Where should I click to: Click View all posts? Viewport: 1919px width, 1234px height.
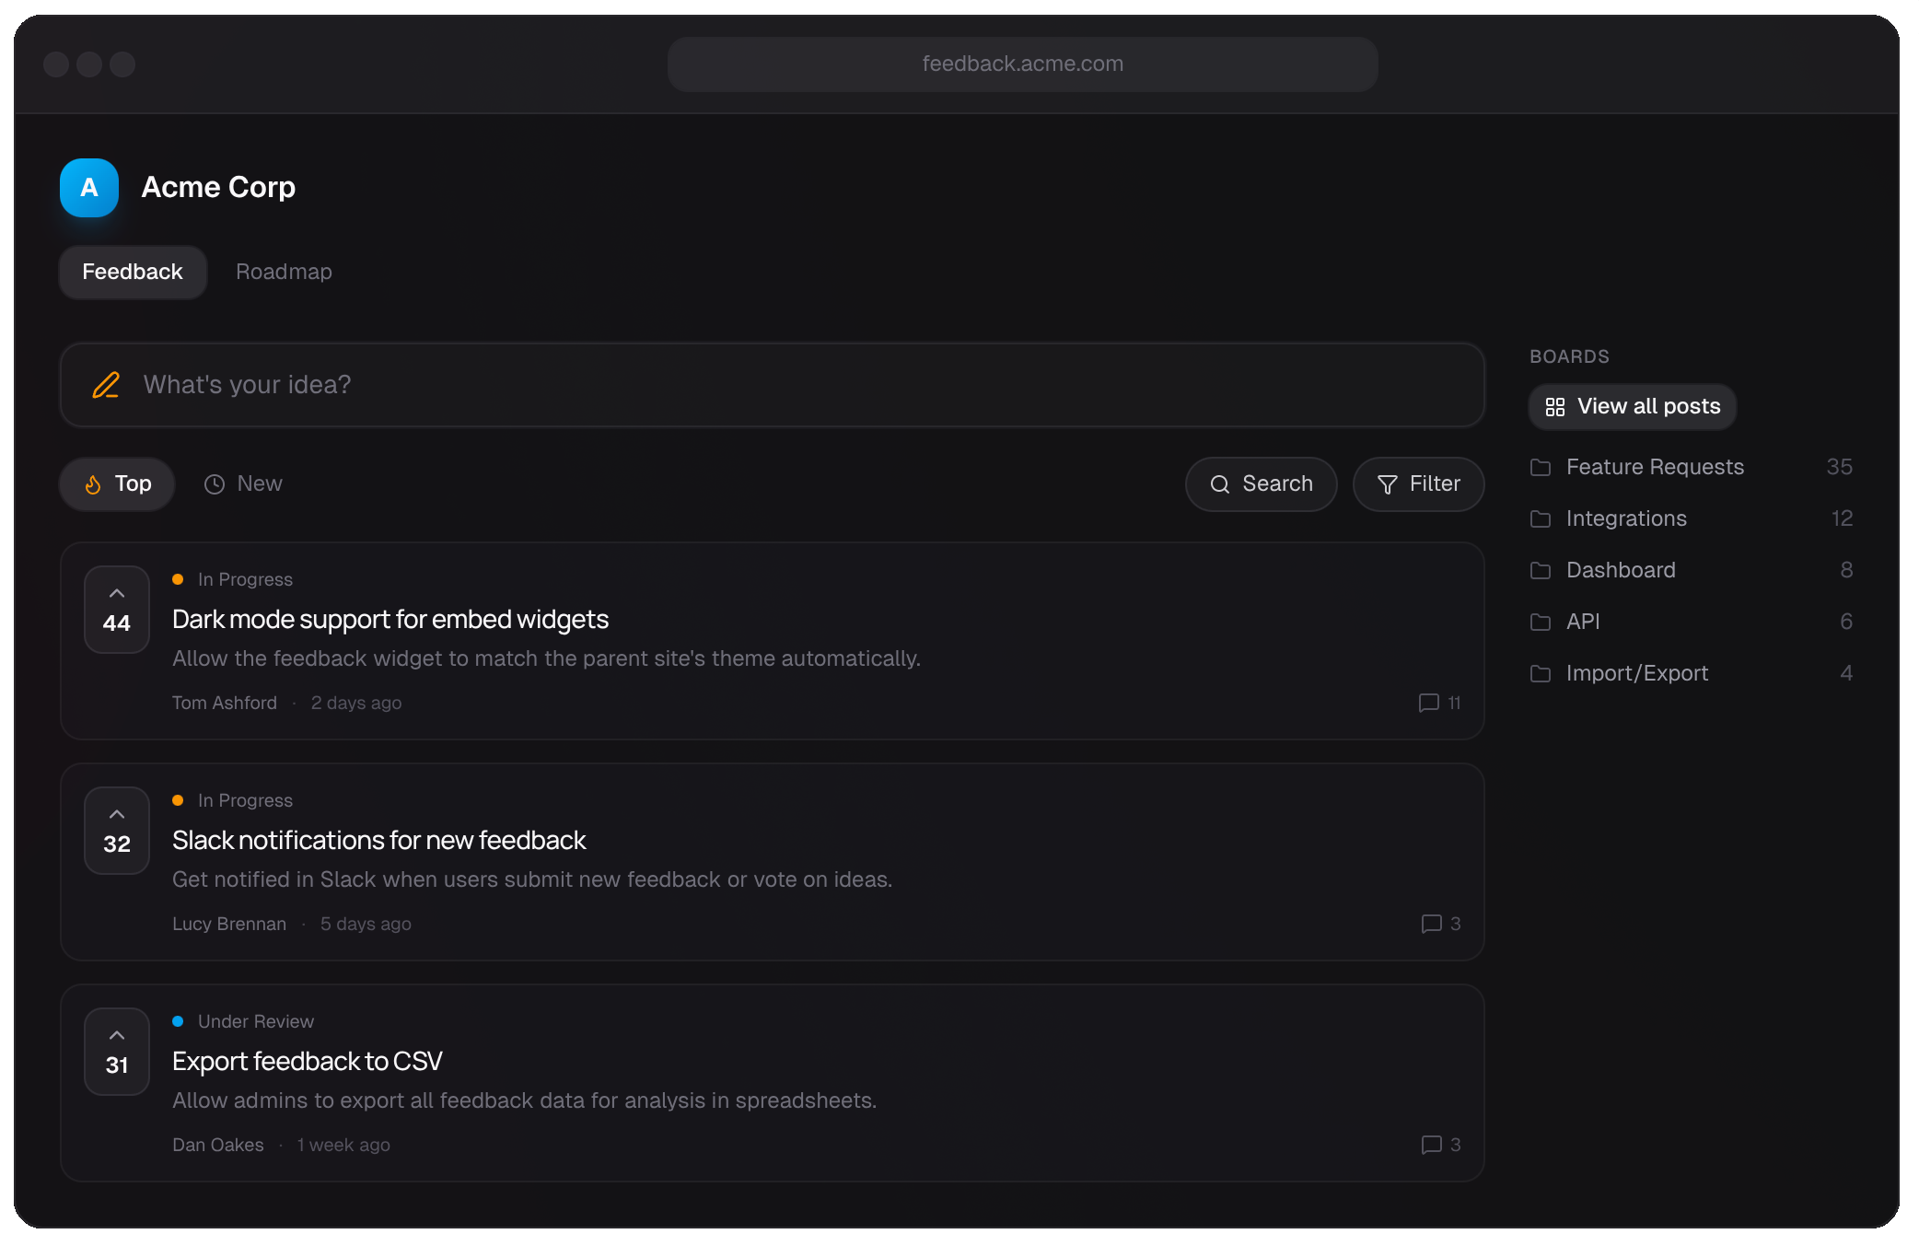pyautogui.click(x=1632, y=406)
